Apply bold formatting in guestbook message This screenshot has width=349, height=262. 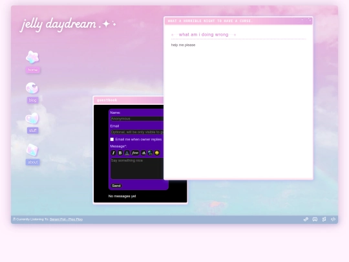pos(120,153)
